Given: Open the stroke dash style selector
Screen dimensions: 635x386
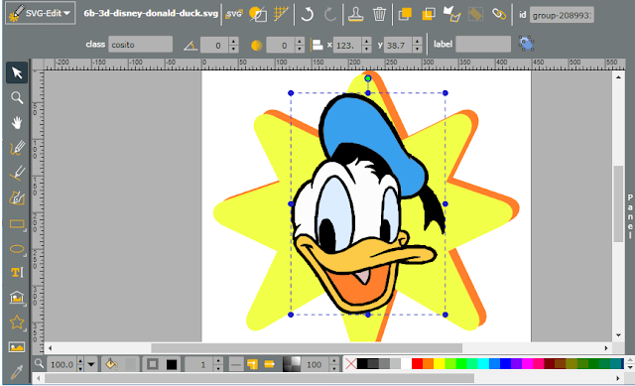Looking at the screenshot, I should [x=236, y=364].
